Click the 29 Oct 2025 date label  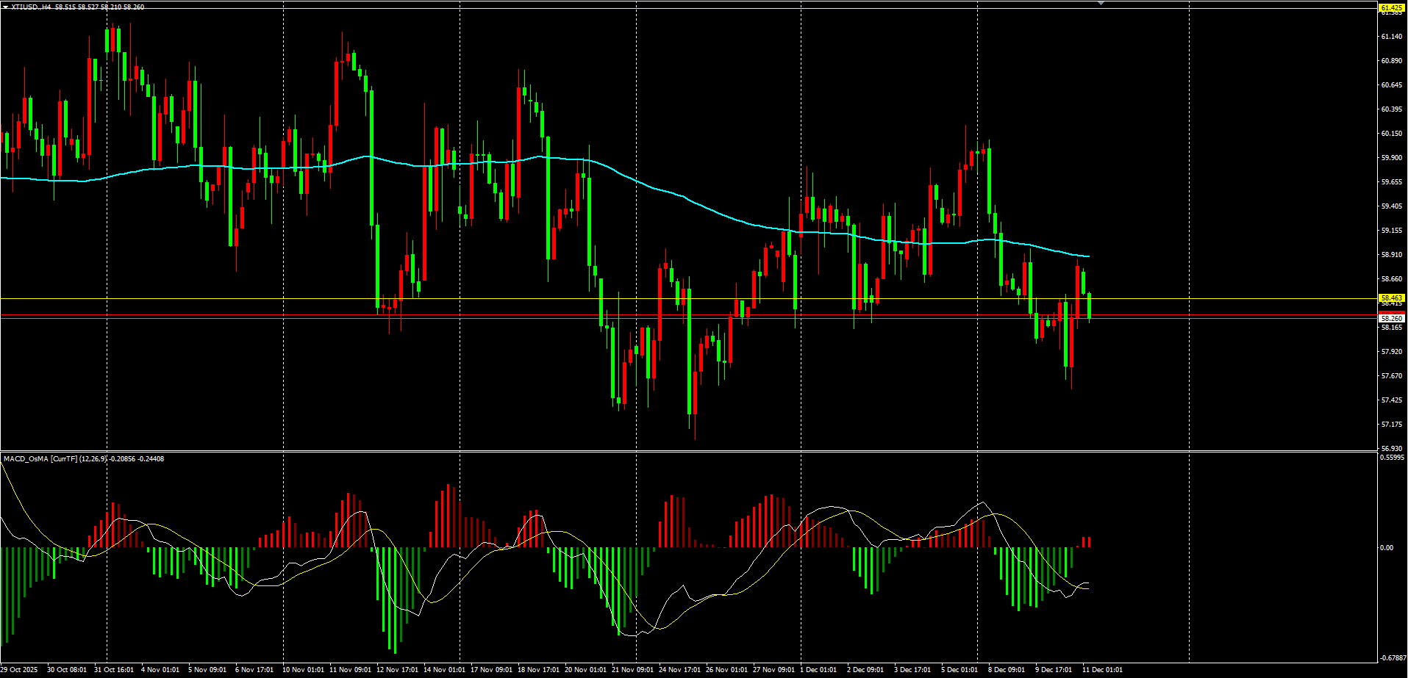[x=19, y=670]
